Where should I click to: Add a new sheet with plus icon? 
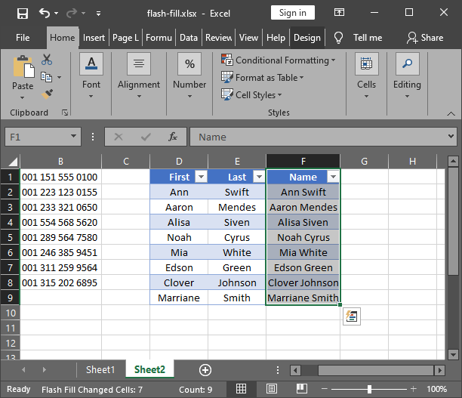205,370
